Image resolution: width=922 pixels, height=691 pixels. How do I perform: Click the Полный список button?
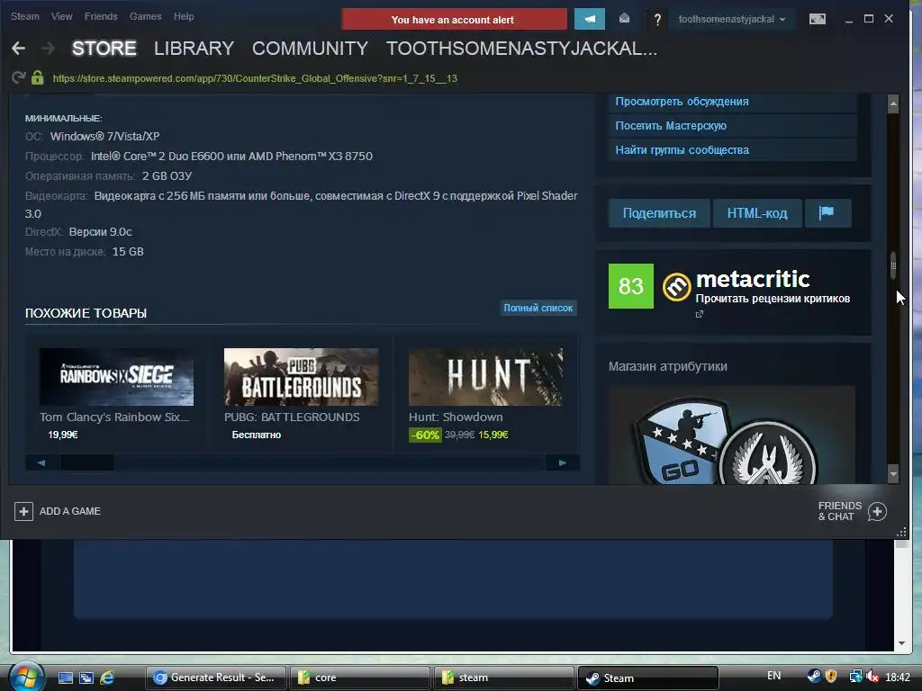[538, 308]
